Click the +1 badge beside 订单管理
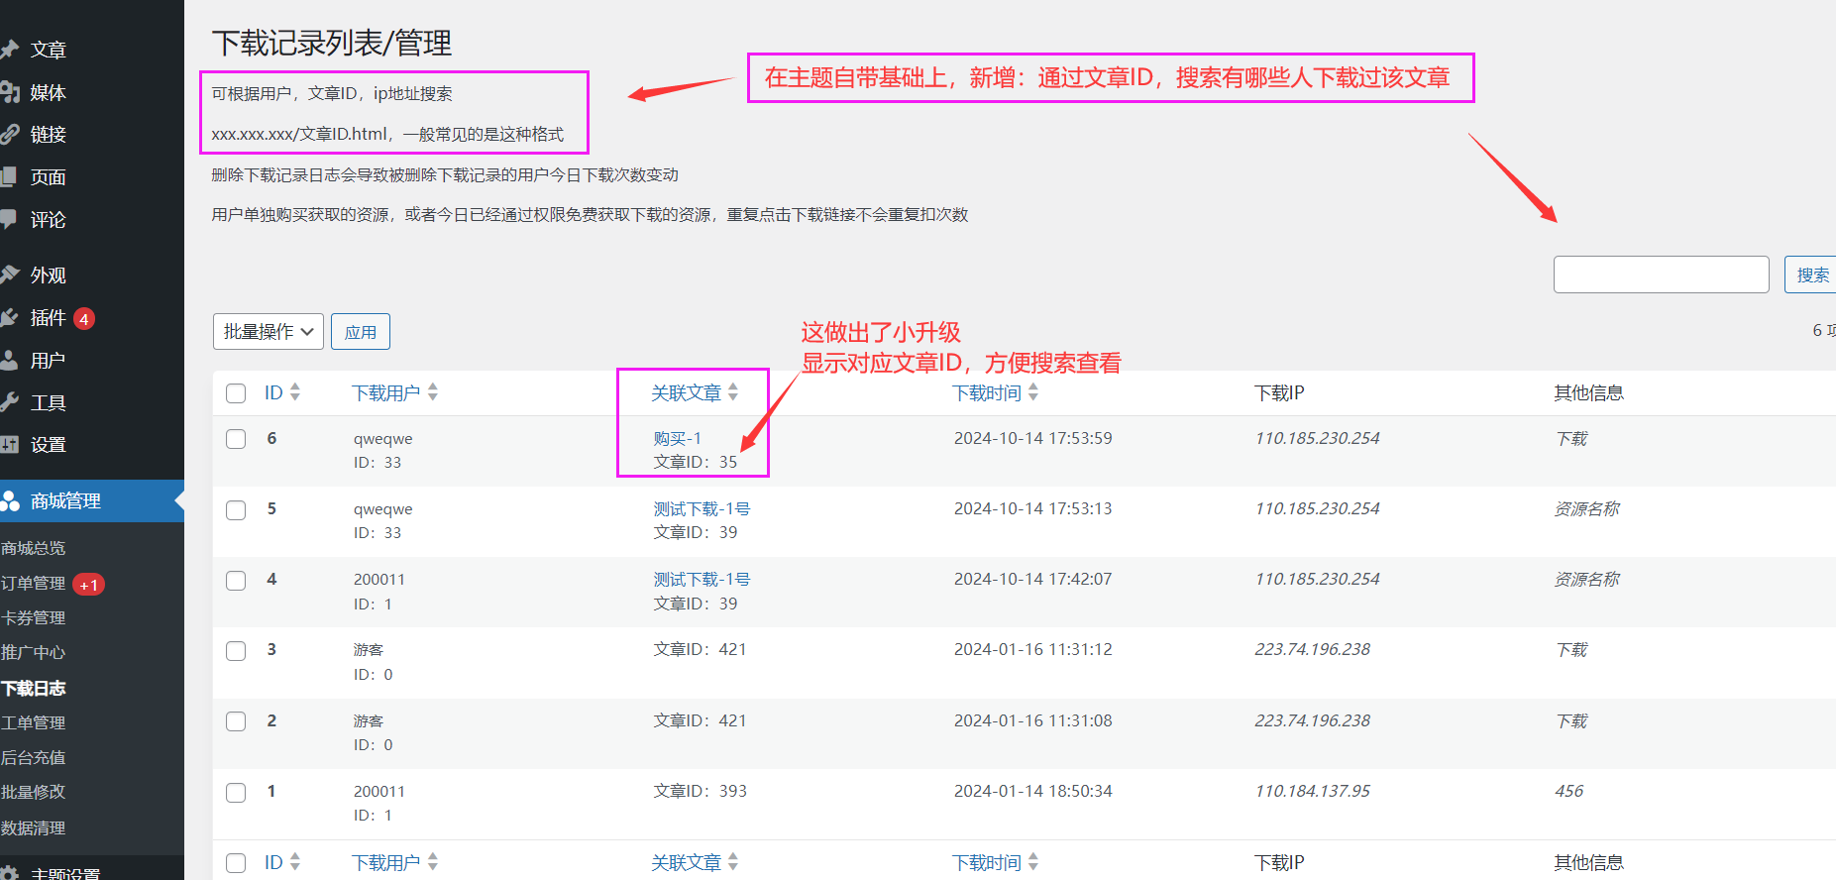 point(88,585)
